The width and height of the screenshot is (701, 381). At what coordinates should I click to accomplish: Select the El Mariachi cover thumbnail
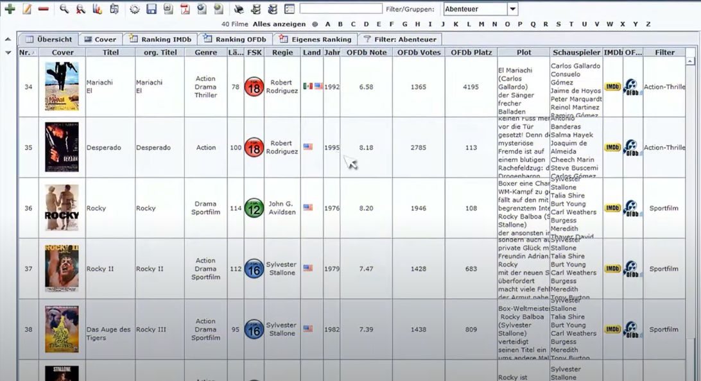(62, 86)
